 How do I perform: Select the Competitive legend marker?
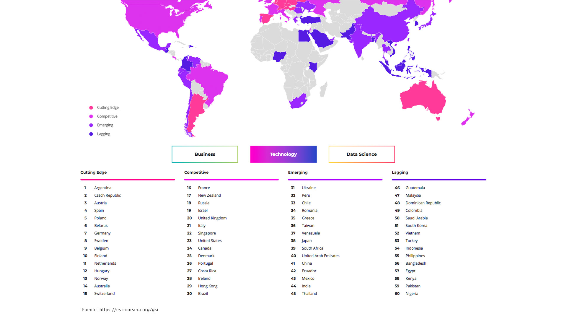(91, 116)
